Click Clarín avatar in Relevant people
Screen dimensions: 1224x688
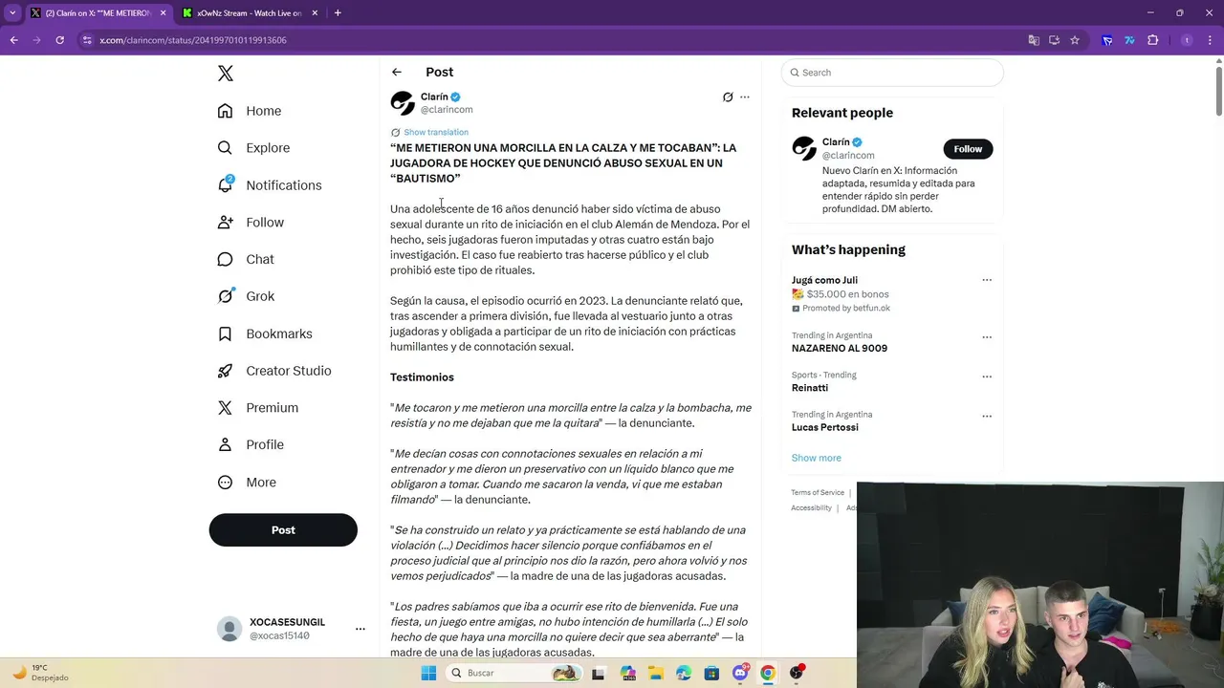click(x=804, y=148)
